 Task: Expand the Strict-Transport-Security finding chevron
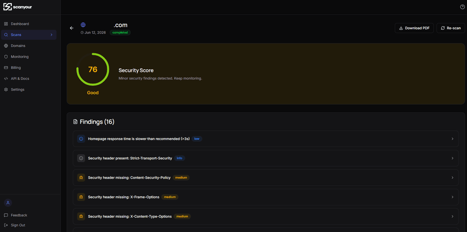(x=452, y=158)
